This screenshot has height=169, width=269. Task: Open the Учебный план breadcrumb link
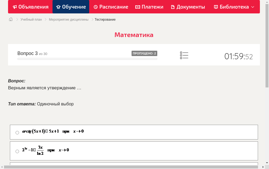[x=31, y=19]
